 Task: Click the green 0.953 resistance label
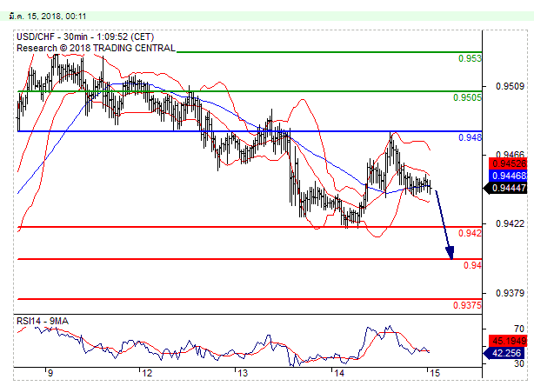pos(470,58)
